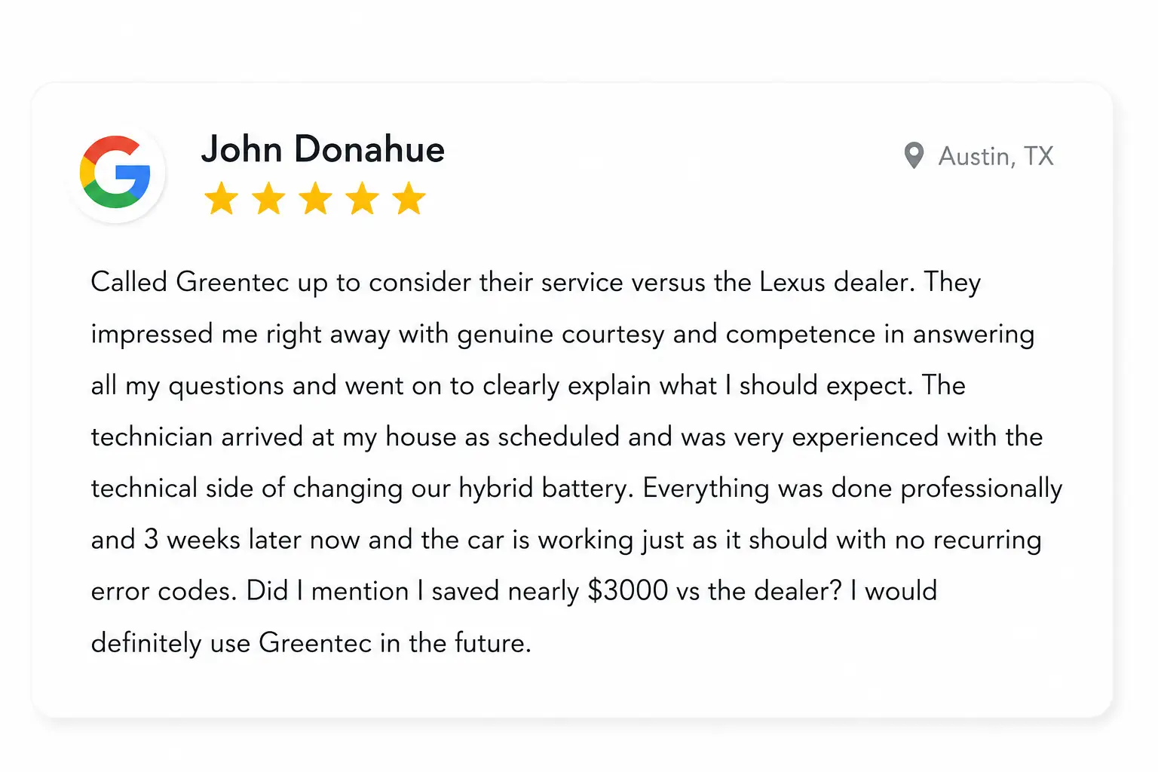Screen dimensions: 1158x772
Task: Click Greentec in the last line
Action: point(315,643)
